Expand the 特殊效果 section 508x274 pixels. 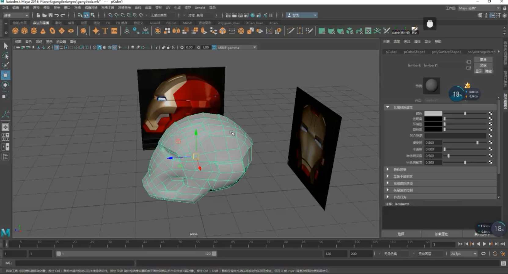click(x=388, y=169)
